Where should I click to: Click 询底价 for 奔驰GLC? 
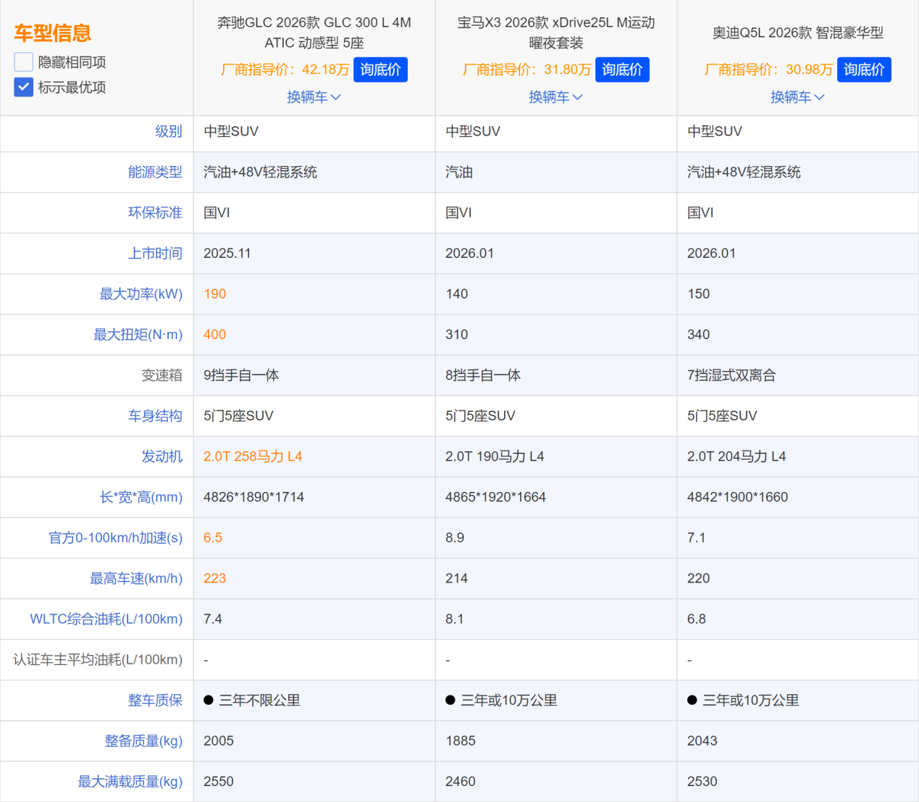pos(380,70)
